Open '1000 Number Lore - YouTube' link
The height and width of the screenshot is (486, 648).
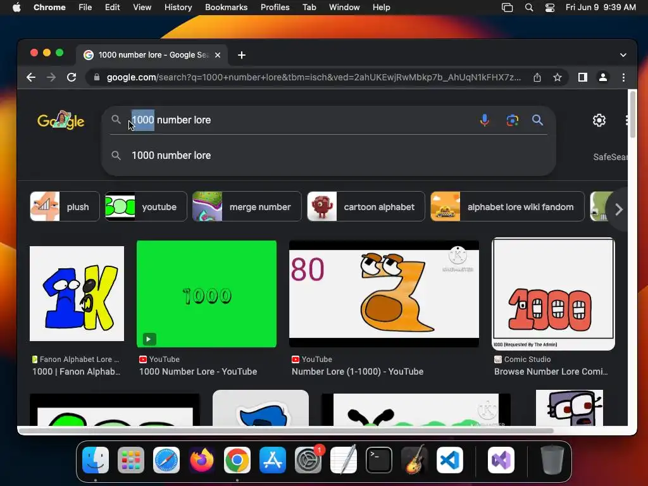click(198, 371)
